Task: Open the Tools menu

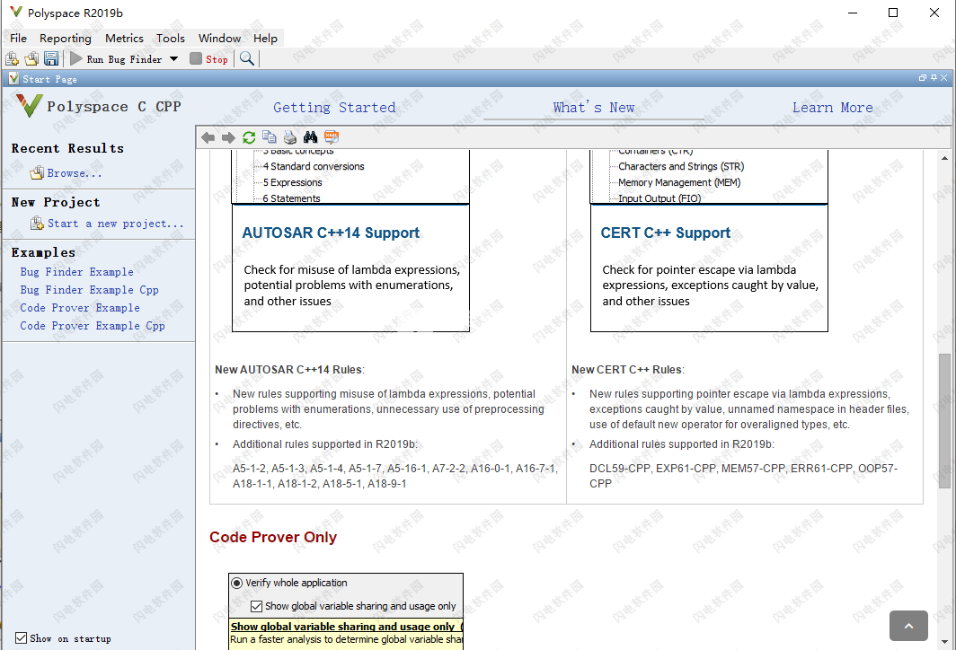Action: tap(170, 38)
